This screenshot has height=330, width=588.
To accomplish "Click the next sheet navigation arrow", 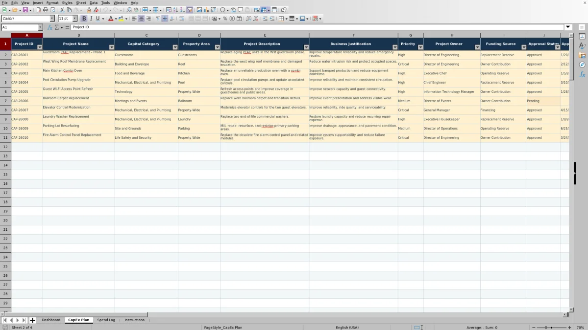I will tap(17, 320).
